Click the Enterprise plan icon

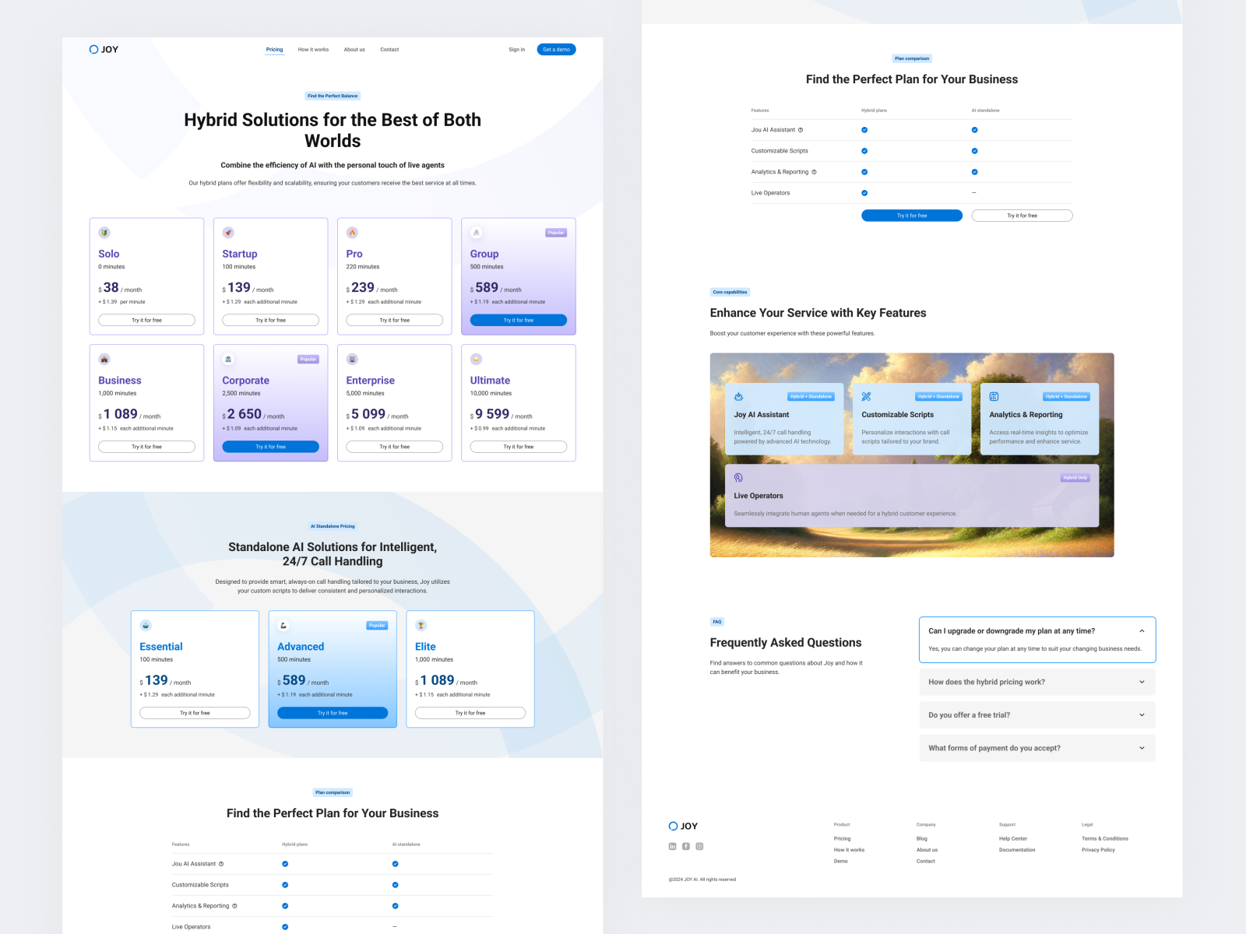pyautogui.click(x=352, y=360)
